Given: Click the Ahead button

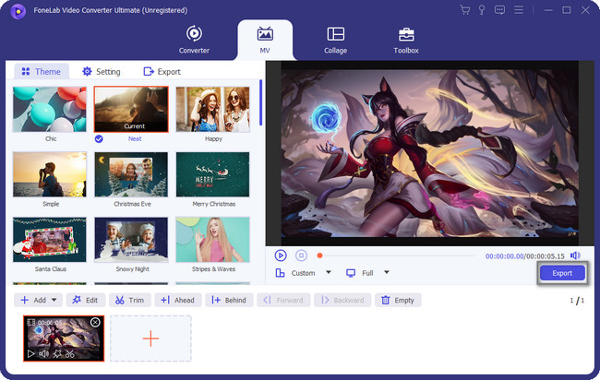Looking at the screenshot, I should [177, 300].
